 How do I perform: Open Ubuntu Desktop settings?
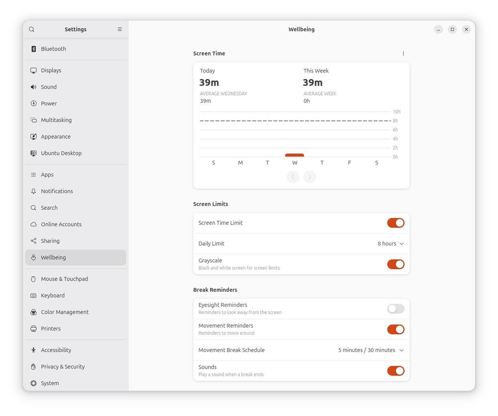pos(76,153)
